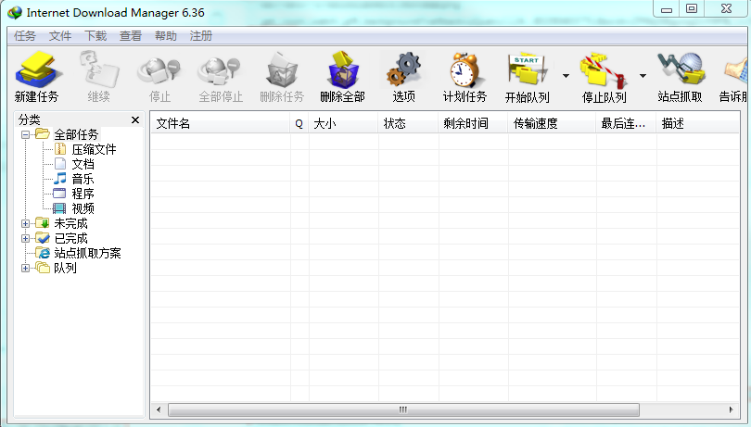Select the 程序 category
The height and width of the screenshot is (427, 751).
(x=83, y=194)
